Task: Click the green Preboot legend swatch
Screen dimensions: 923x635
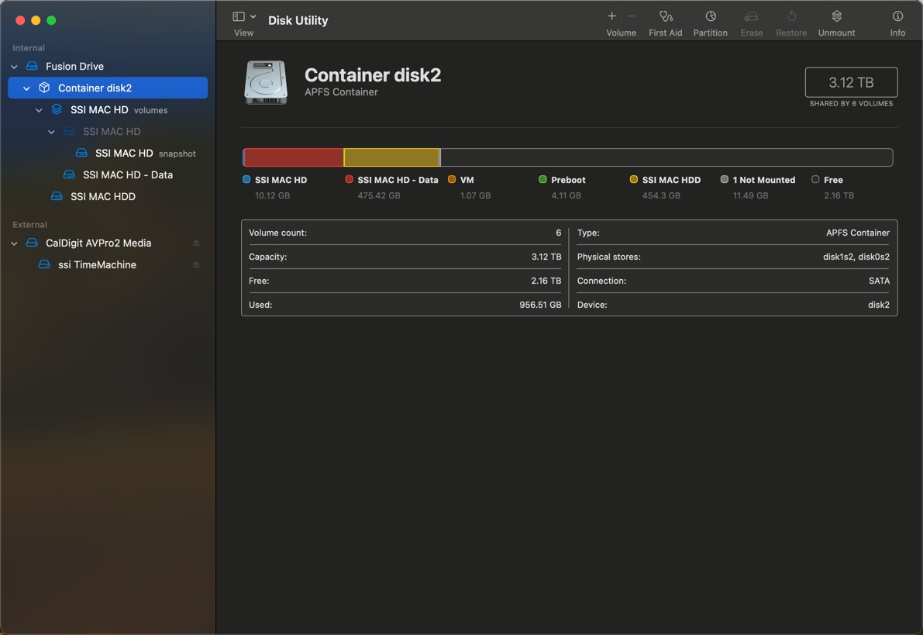Action: point(542,179)
